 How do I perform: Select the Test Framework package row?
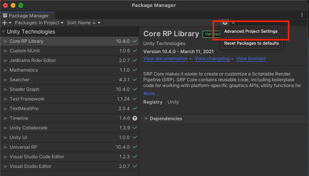pos(69,99)
